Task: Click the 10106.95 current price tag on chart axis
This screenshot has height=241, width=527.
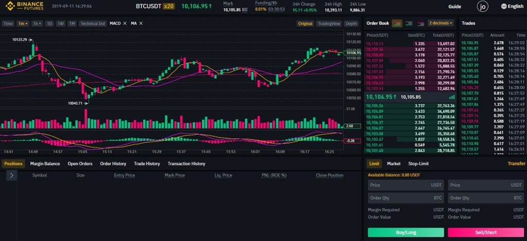Action: tap(353, 53)
